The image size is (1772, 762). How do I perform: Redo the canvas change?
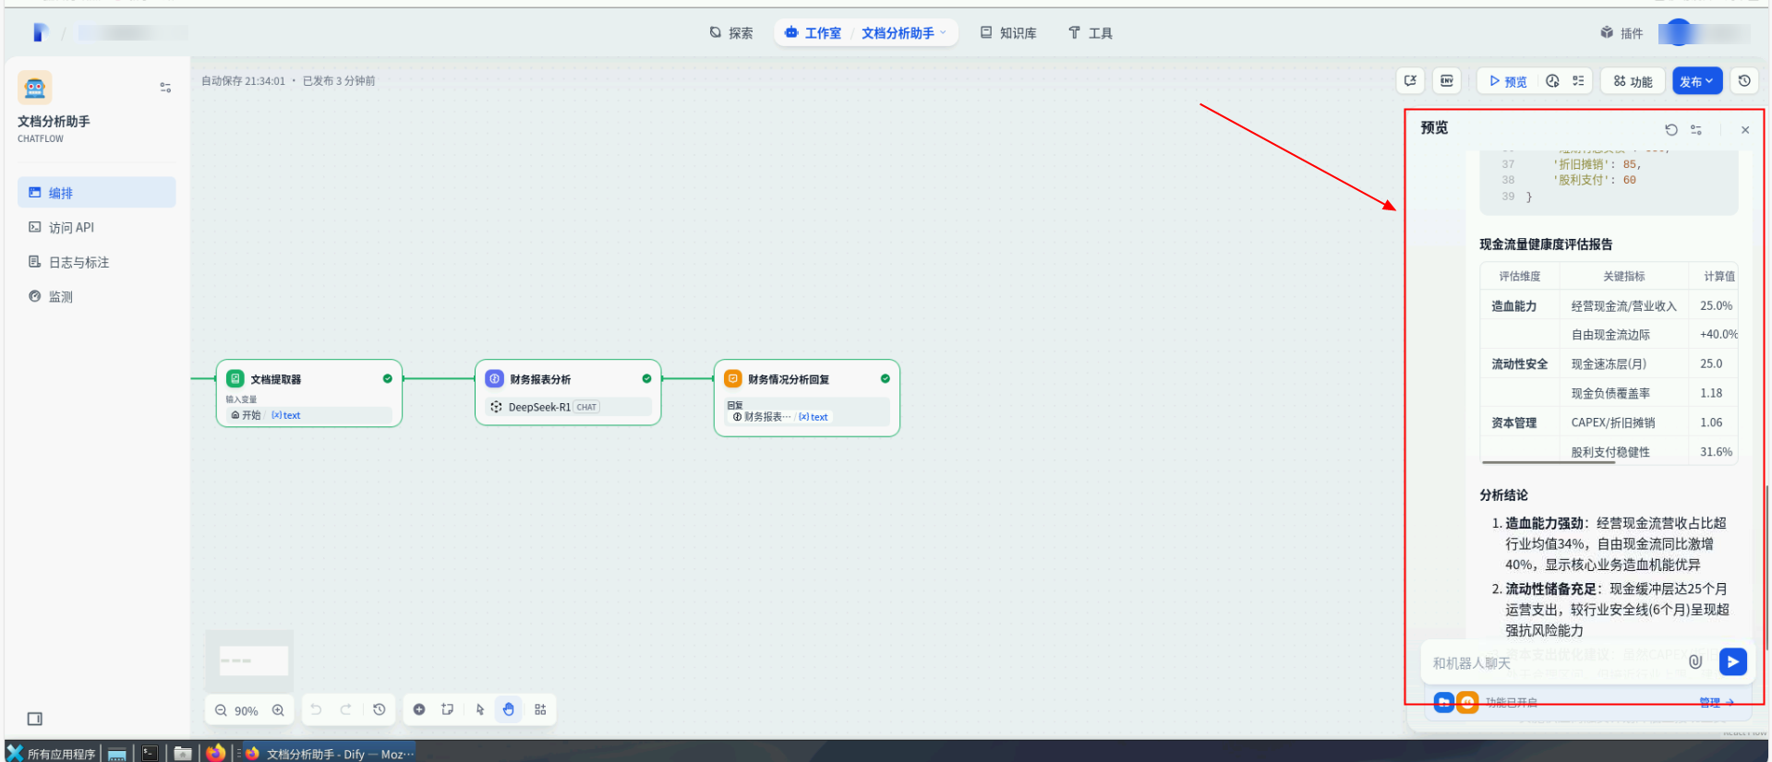(346, 709)
